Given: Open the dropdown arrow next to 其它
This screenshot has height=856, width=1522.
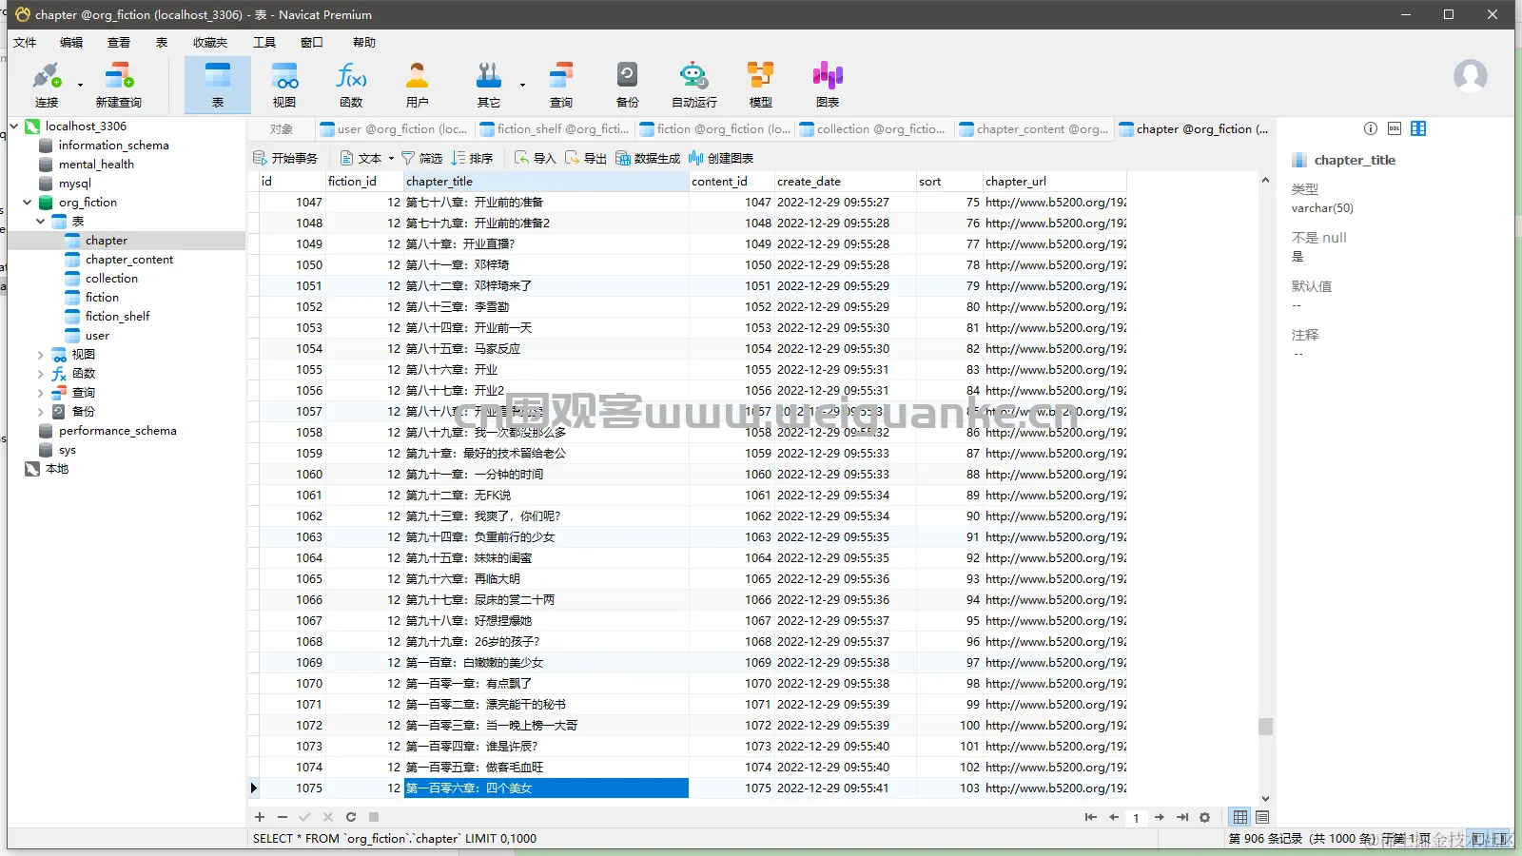Looking at the screenshot, I should tap(522, 85).
